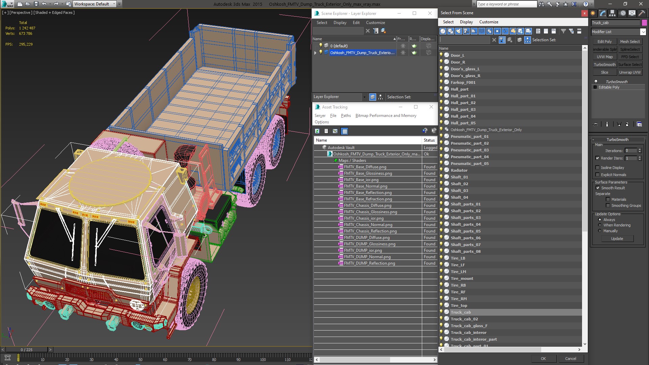Toggle Isoline Display checkbox

coord(597,168)
